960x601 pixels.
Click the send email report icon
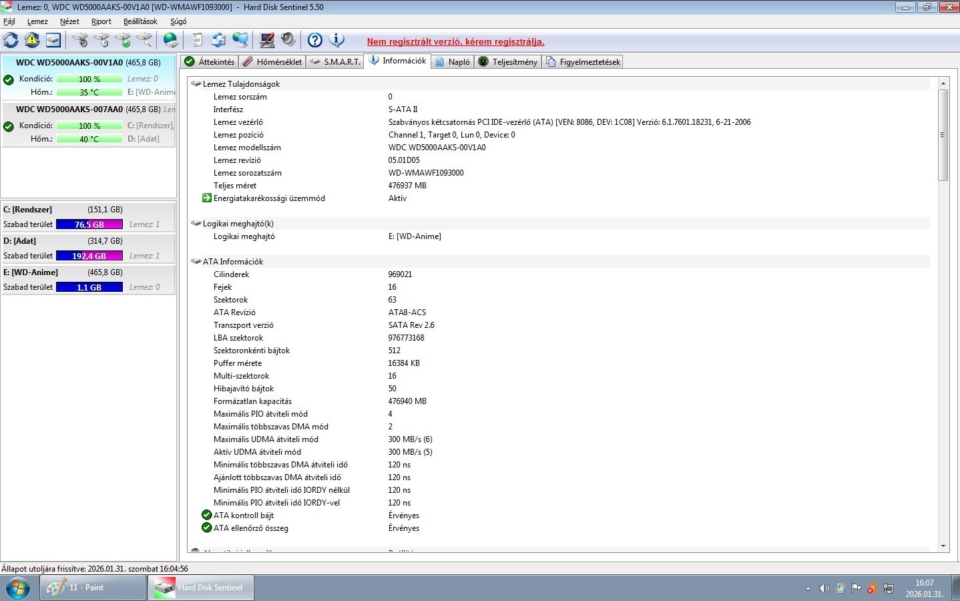[x=218, y=40]
